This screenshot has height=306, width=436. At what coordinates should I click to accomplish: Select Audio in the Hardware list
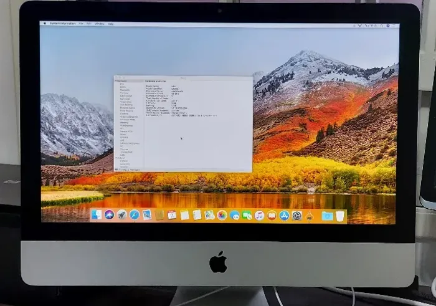(123, 87)
